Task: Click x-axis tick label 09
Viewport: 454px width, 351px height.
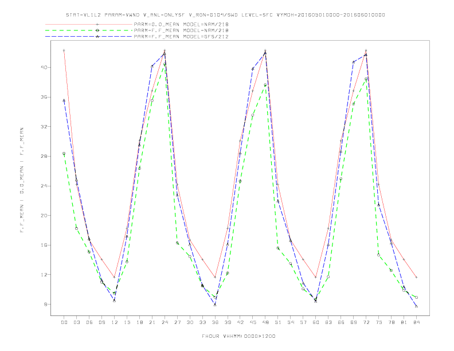Action: pyautogui.click(x=101, y=322)
